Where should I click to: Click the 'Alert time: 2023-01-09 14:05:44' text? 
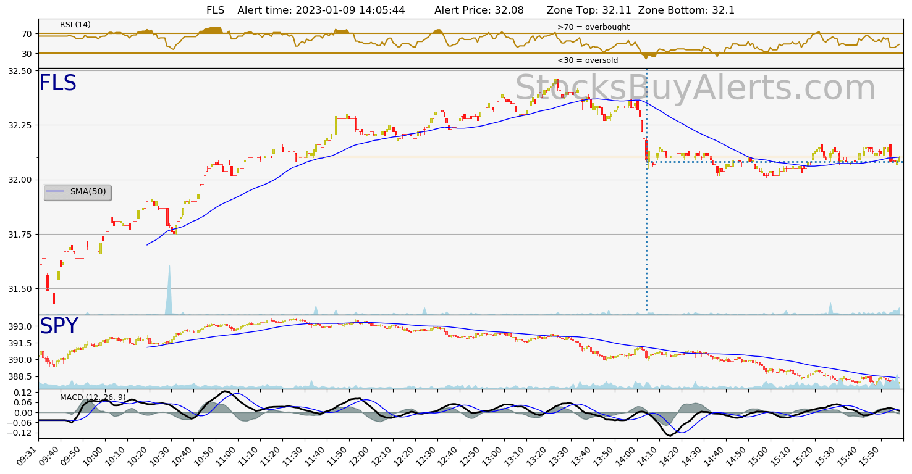pyautogui.click(x=321, y=10)
